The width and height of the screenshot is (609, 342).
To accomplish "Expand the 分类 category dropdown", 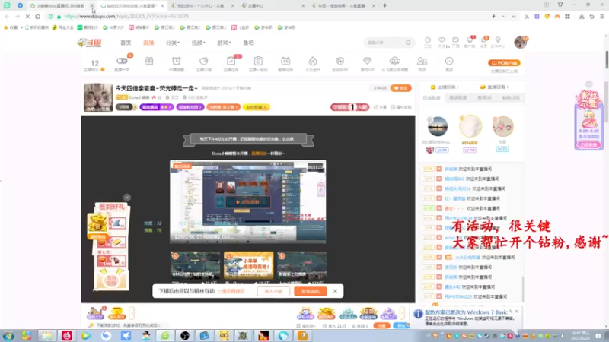I will [173, 43].
